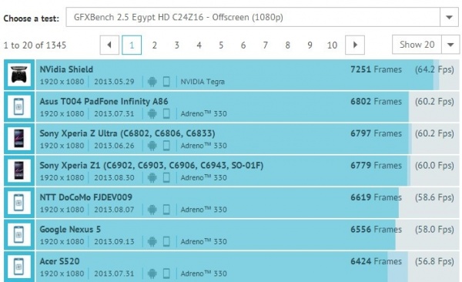Go to next page with right arrow

click(x=355, y=45)
